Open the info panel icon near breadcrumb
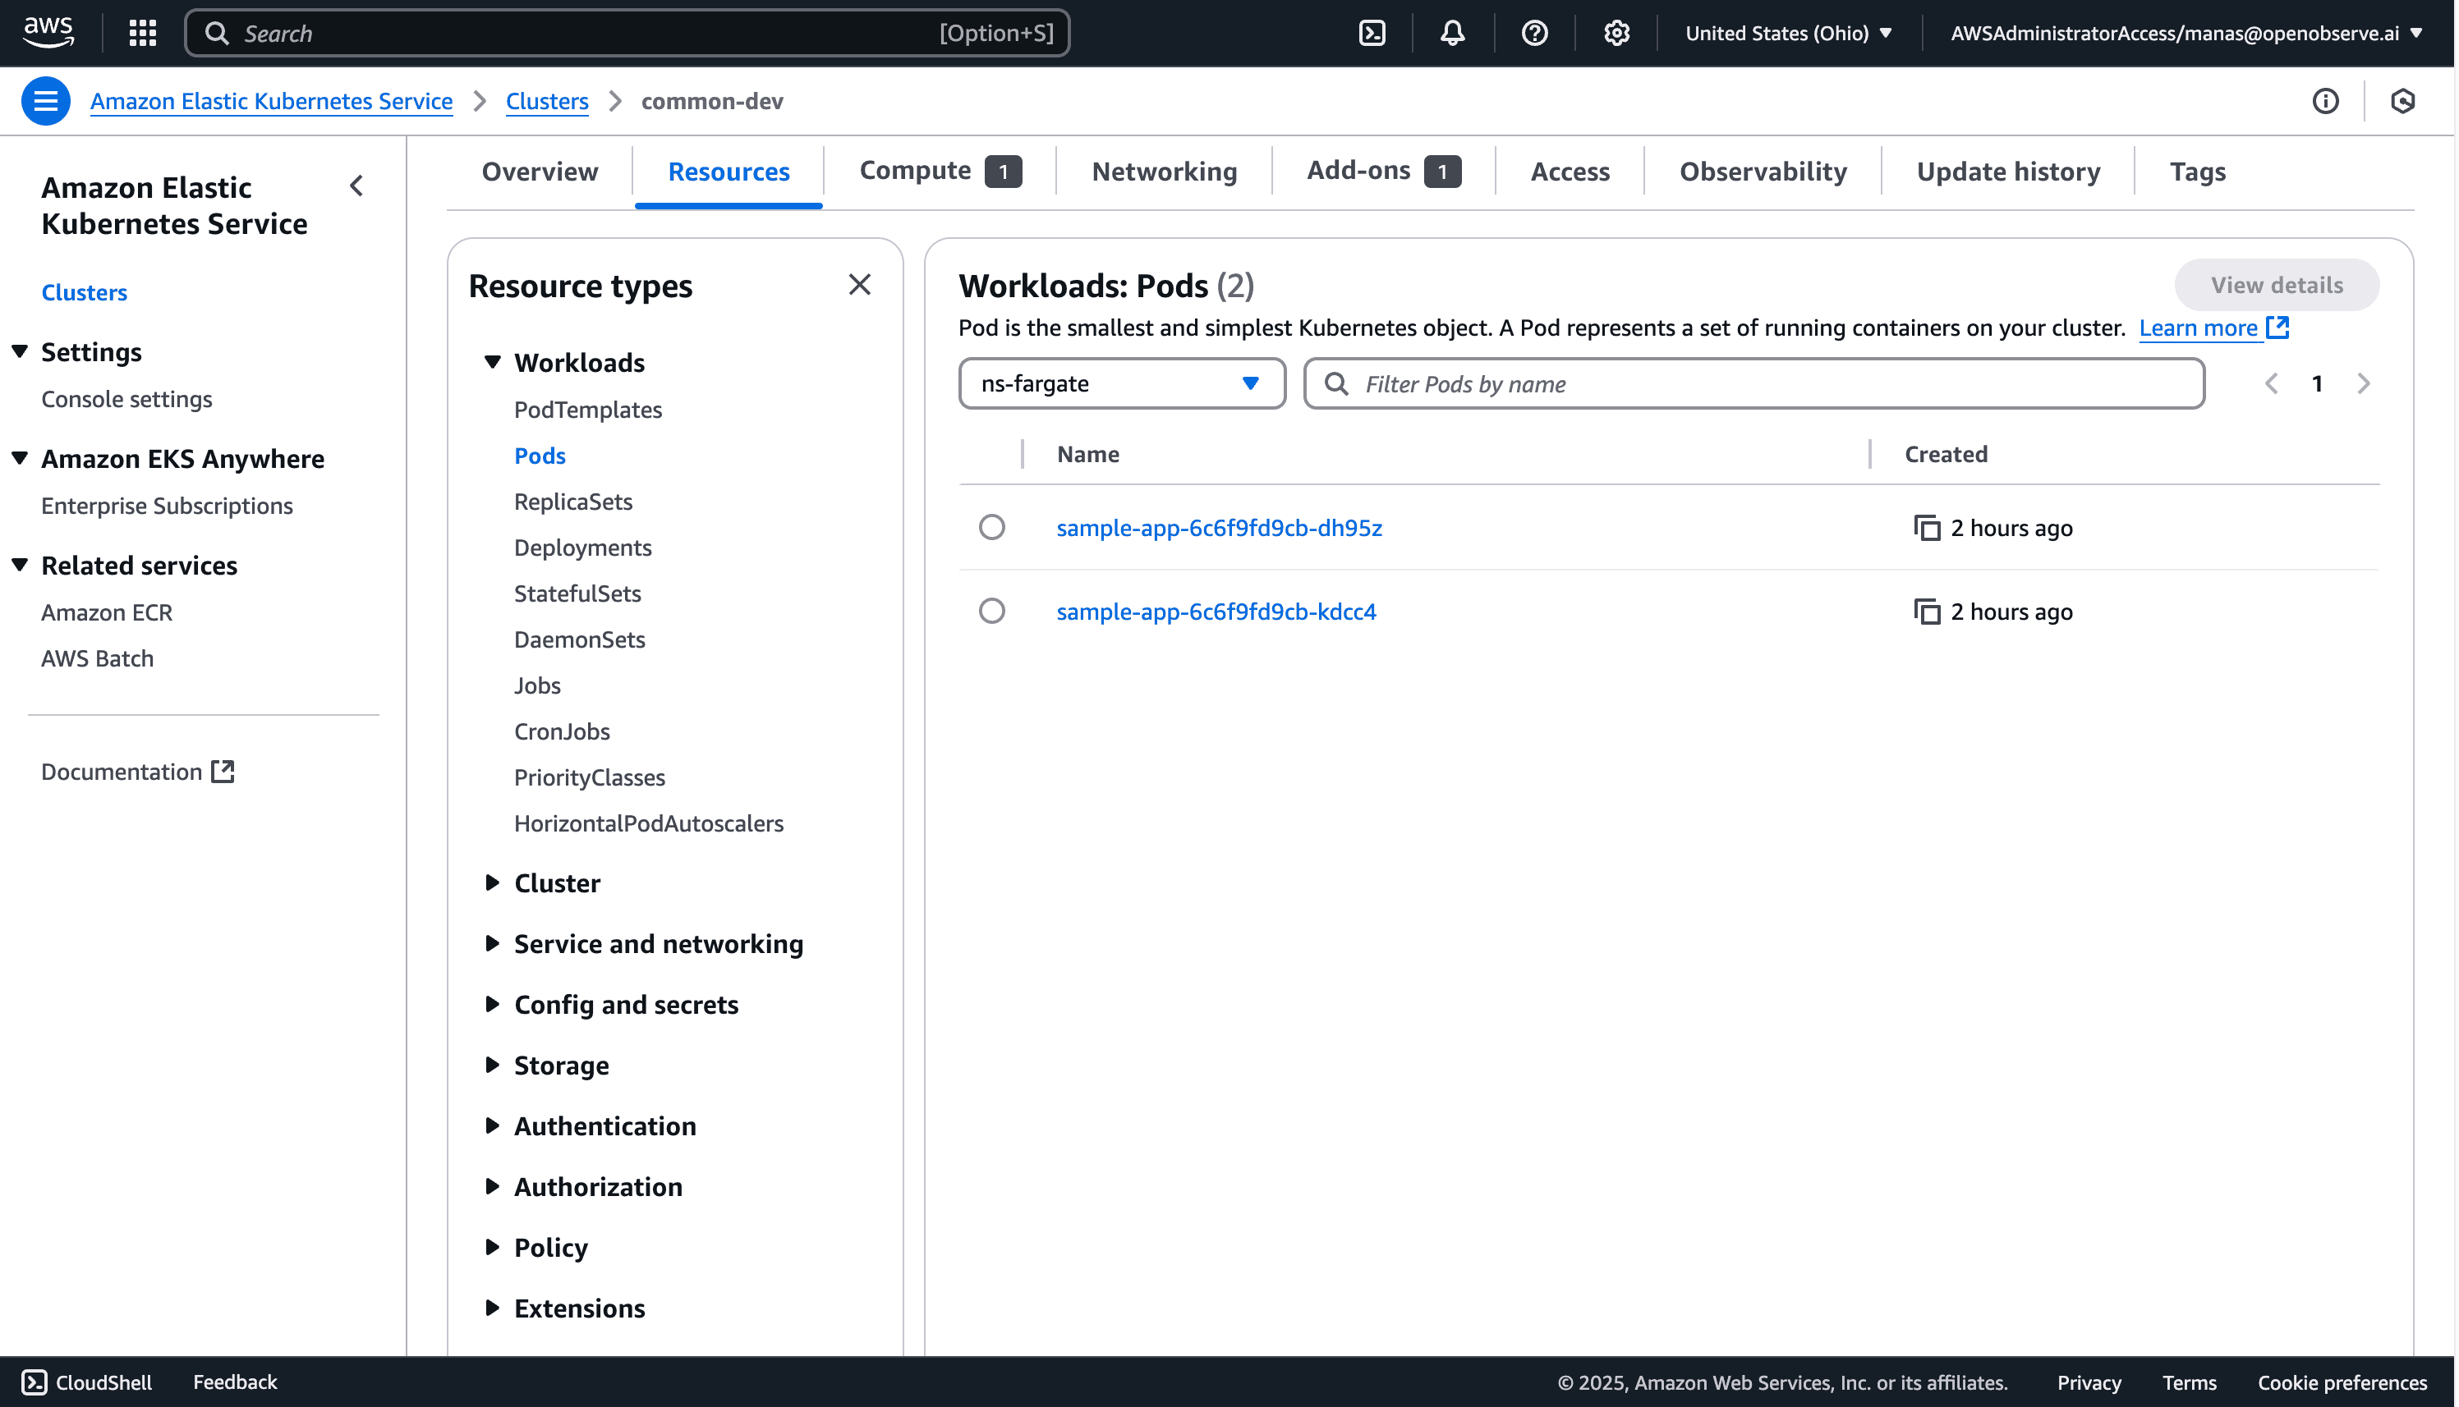Viewport: 2459px width, 1407px height. click(2324, 100)
